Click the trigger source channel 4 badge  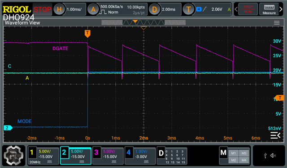[x=199, y=9]
